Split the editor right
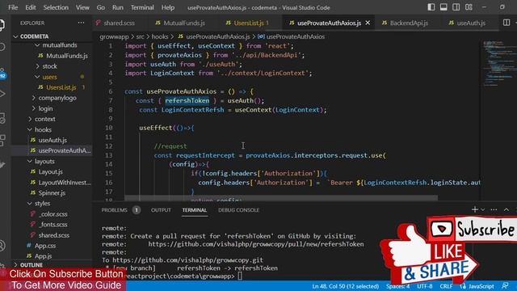This screenshot has height=291, width=517. 506,23
